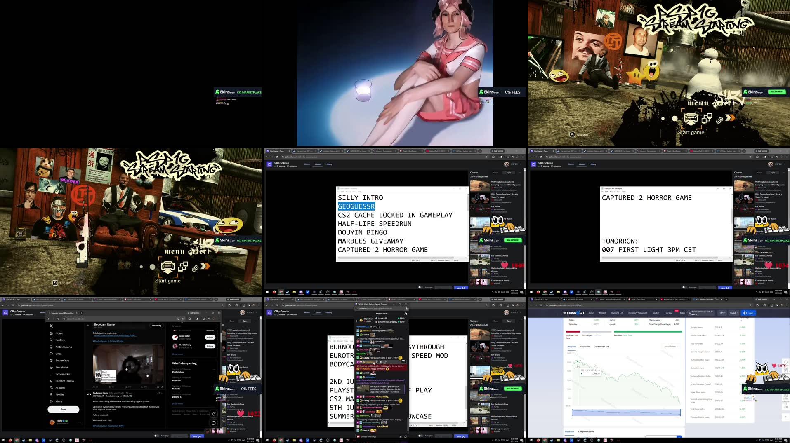
Task: Open Creator Studio in the X sidebar
Action: pos(62,381)
